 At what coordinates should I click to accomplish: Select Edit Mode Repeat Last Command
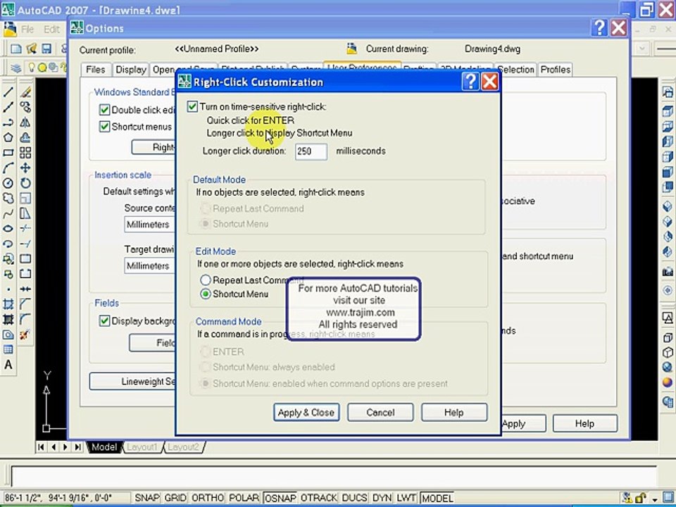(x=206, y=280)
